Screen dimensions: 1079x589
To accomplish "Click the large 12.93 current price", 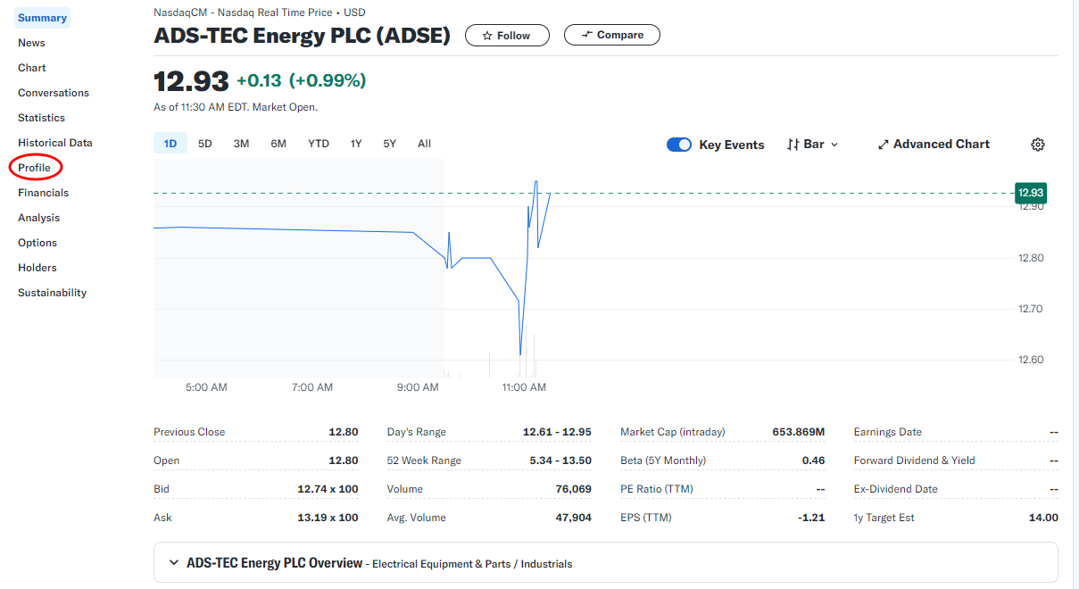I will 191,80.
